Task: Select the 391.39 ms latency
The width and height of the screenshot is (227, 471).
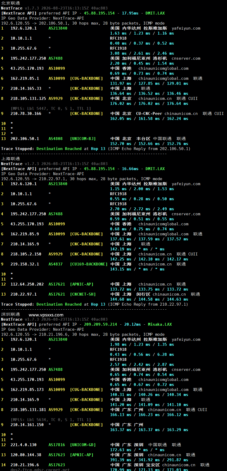Action: point(121,460)
